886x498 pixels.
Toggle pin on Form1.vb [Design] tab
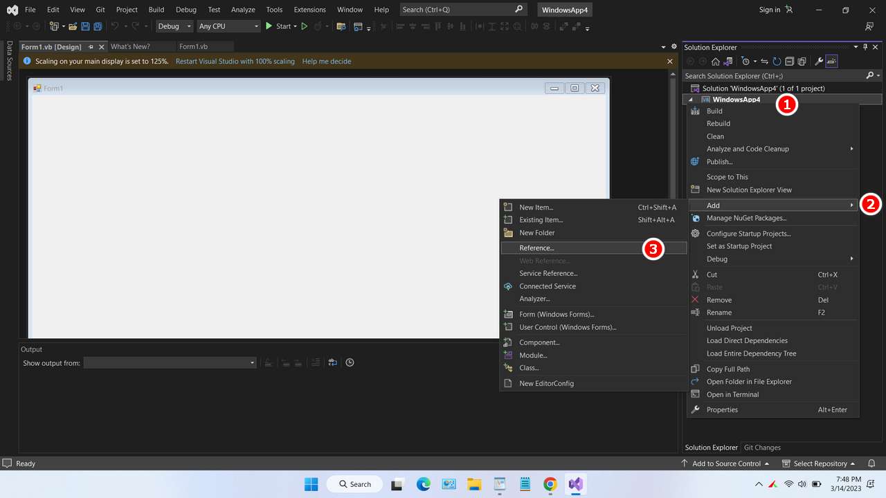[91, 47]
